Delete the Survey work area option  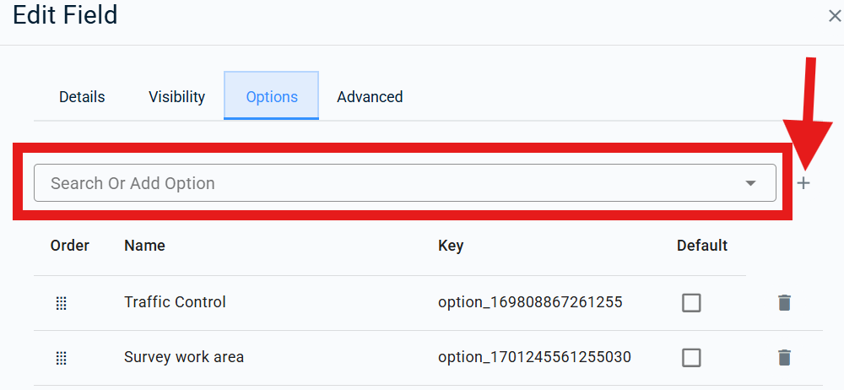point(784,357)
